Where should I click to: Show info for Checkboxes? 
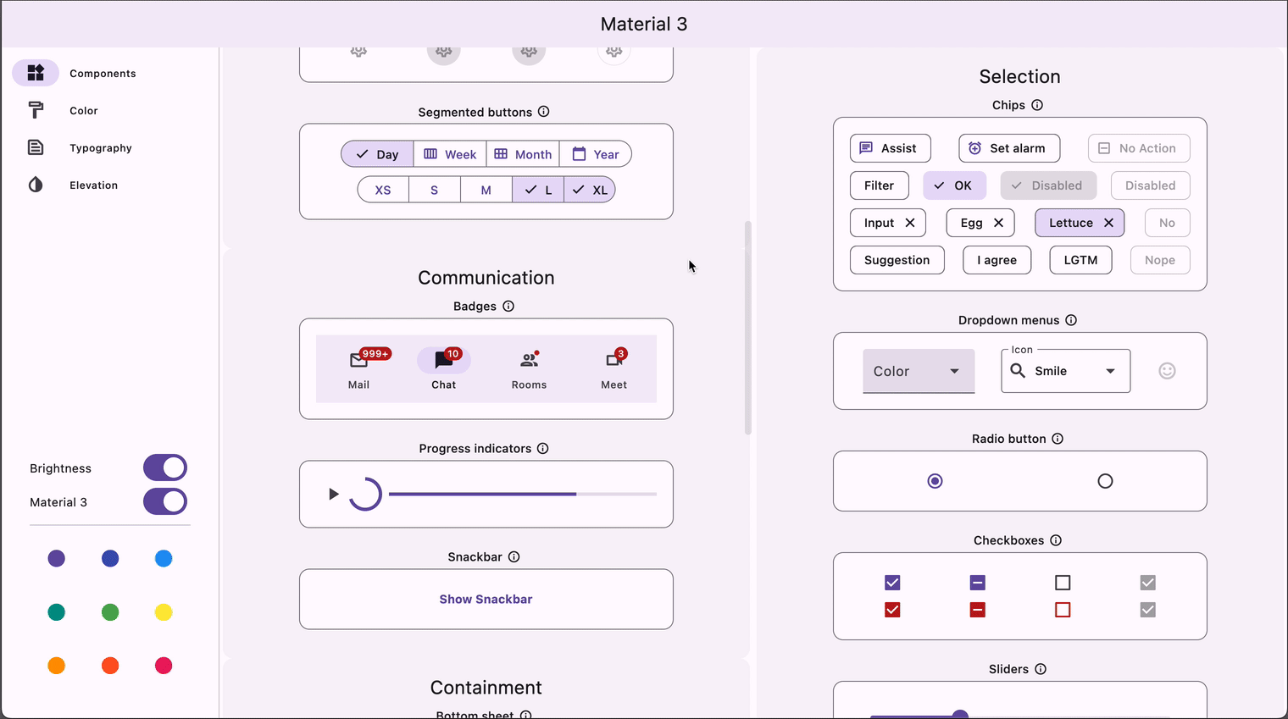coord(1056,540)
